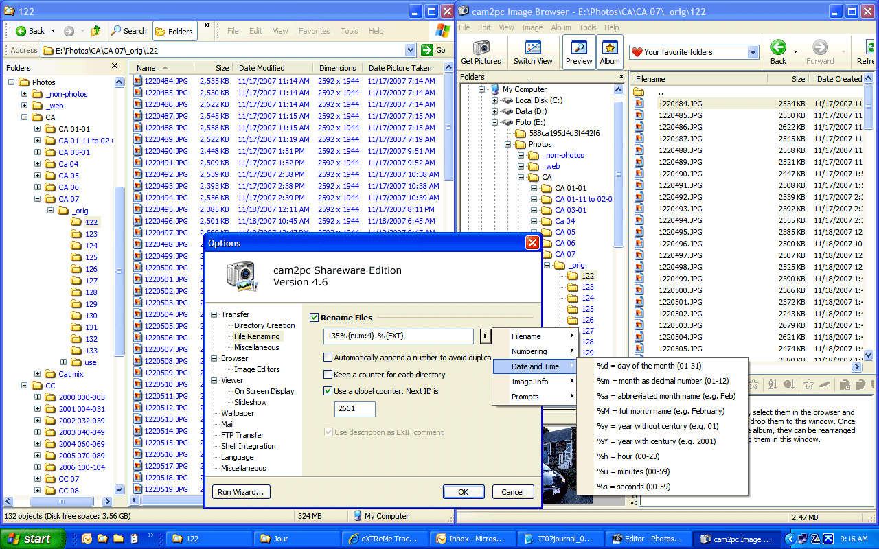Choose Prompts in popup menu

(x=534, y=397)
